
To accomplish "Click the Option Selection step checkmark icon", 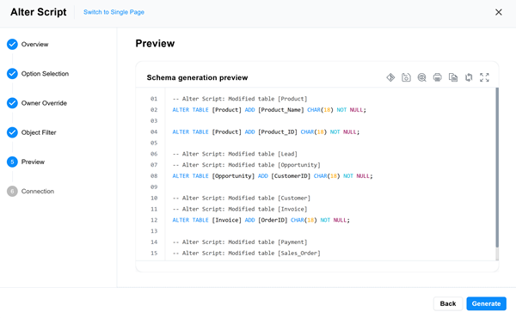I will tap(12, 74).
